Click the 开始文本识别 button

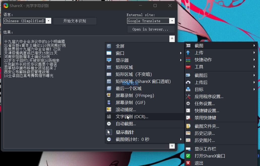75,21
